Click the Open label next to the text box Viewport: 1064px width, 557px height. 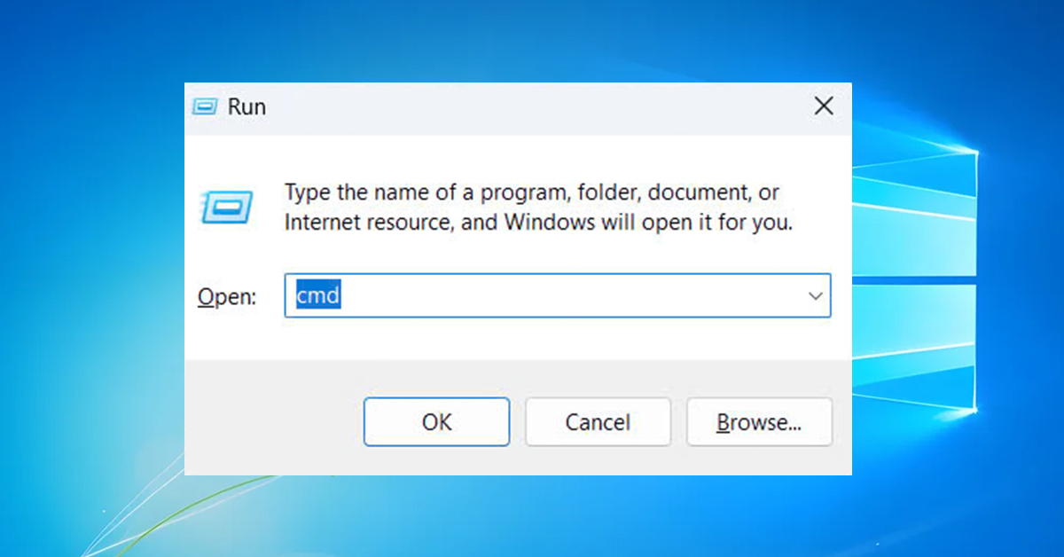226,296
